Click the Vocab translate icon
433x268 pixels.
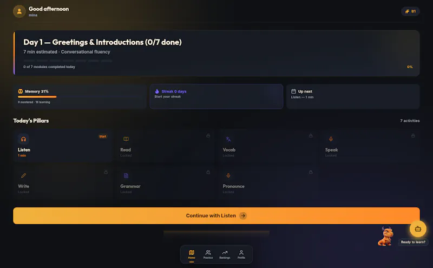point(228,139)
